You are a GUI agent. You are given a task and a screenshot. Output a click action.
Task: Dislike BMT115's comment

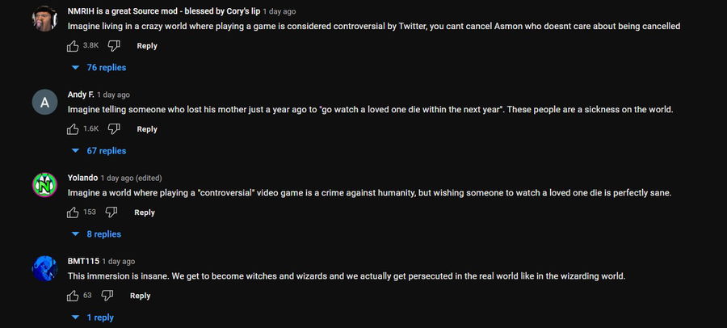(108, 296)
